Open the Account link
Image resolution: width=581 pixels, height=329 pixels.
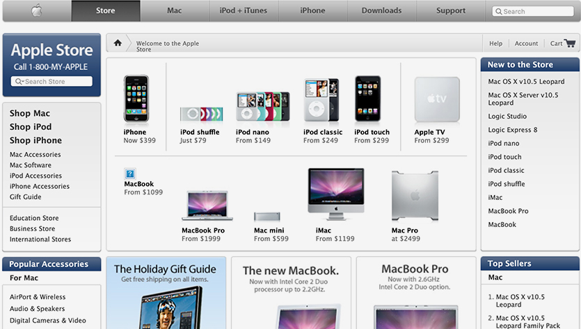click(526, 44)
